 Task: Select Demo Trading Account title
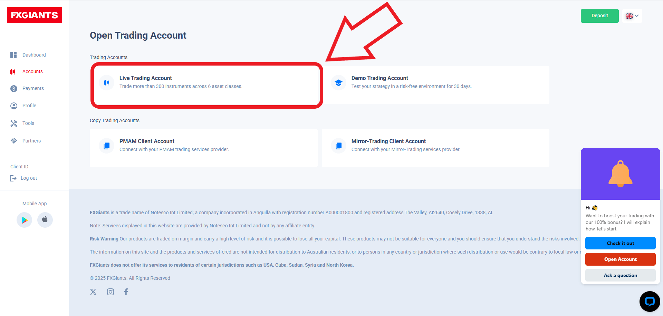[x=380, y=78]
